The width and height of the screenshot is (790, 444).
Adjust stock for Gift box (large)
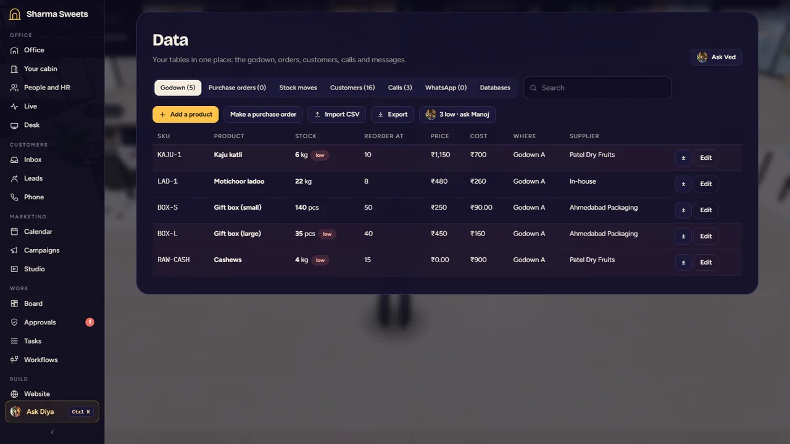tap(683, 236)
